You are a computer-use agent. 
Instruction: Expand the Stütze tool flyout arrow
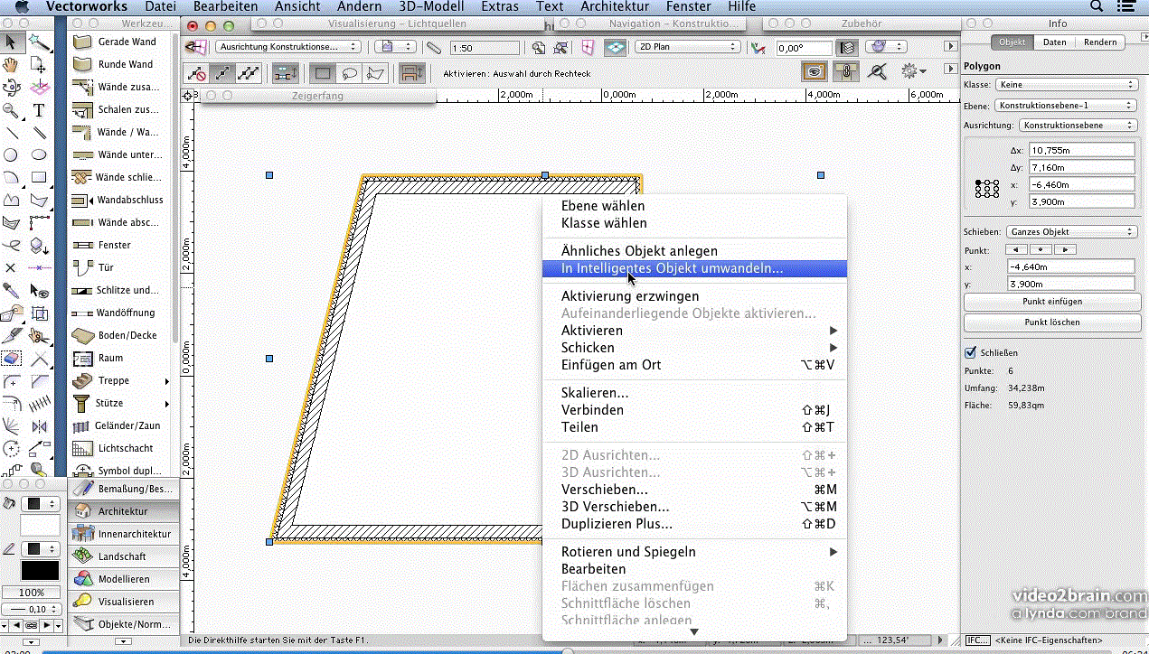[167, 404]
